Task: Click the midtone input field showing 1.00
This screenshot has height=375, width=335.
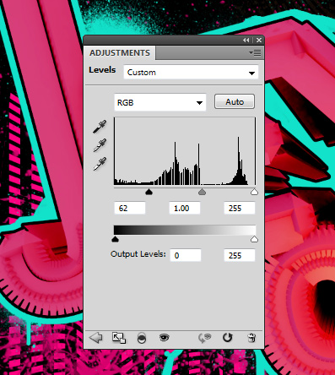Action: (x=185, y=209)
